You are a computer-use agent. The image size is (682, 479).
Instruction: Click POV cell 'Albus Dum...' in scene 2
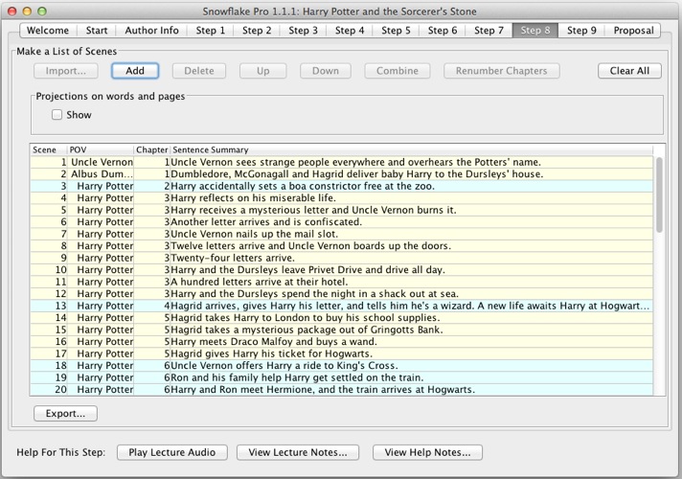101,174
